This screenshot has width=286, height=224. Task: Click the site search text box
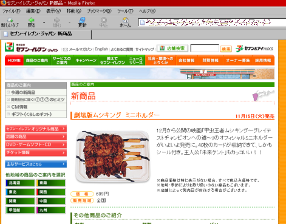pyautogui.click(x=205, y=49)
